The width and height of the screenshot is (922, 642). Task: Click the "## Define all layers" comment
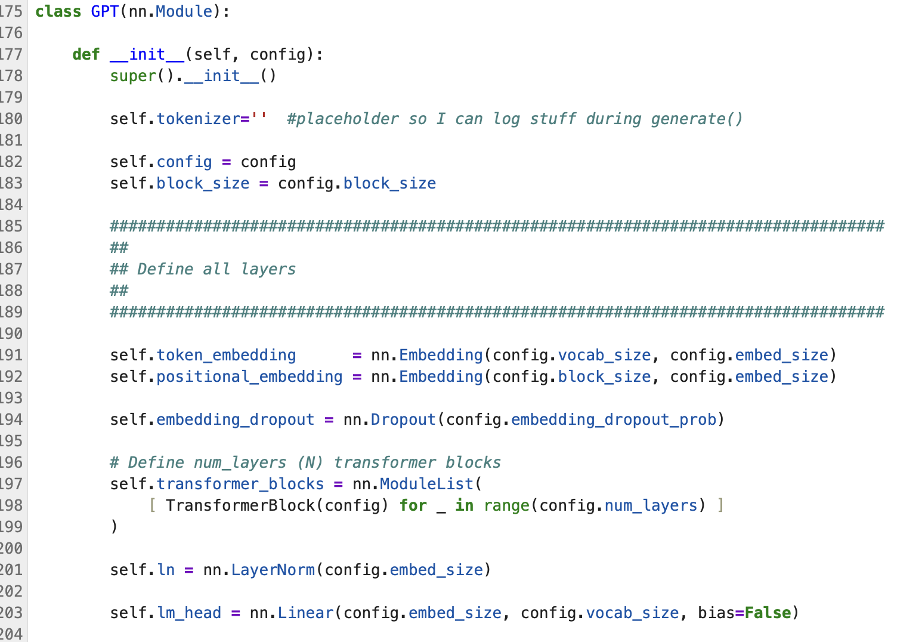[x=203, y=269]
